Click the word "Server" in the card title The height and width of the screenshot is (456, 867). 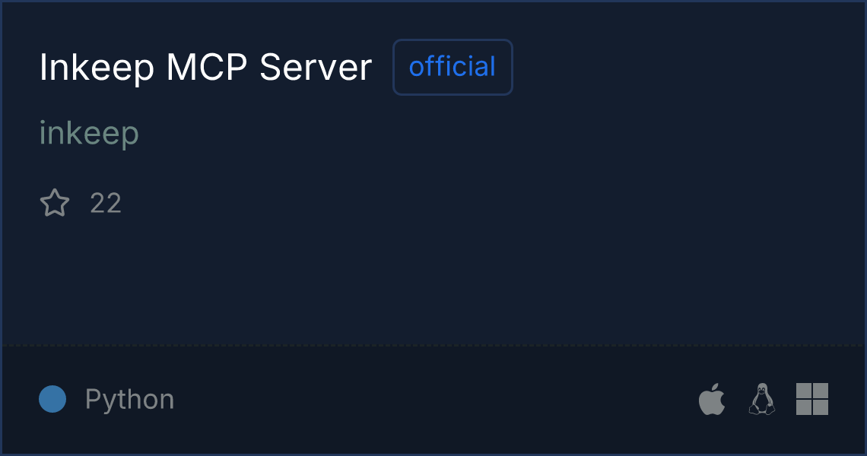(316, 68)
